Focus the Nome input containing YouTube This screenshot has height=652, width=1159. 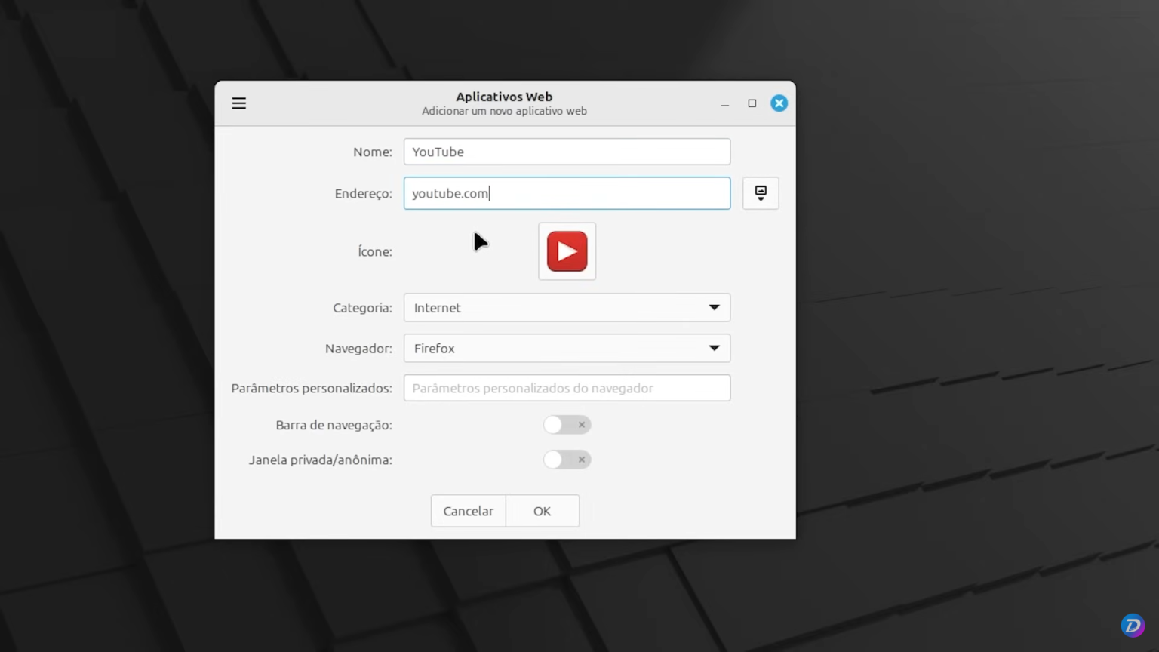tap(567, 152)
